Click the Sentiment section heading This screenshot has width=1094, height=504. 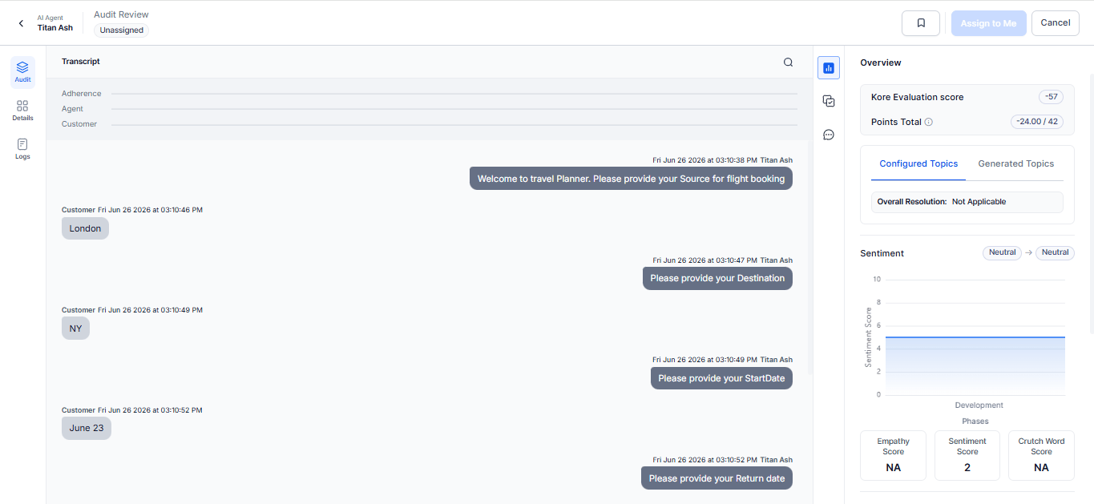point(882,253)
